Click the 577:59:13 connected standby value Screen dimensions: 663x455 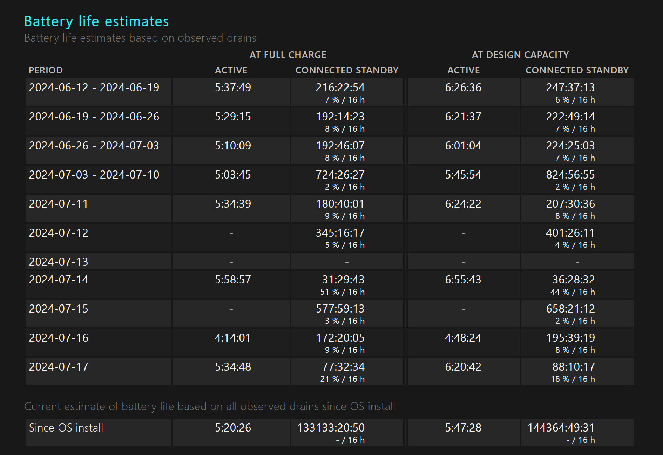340,309
